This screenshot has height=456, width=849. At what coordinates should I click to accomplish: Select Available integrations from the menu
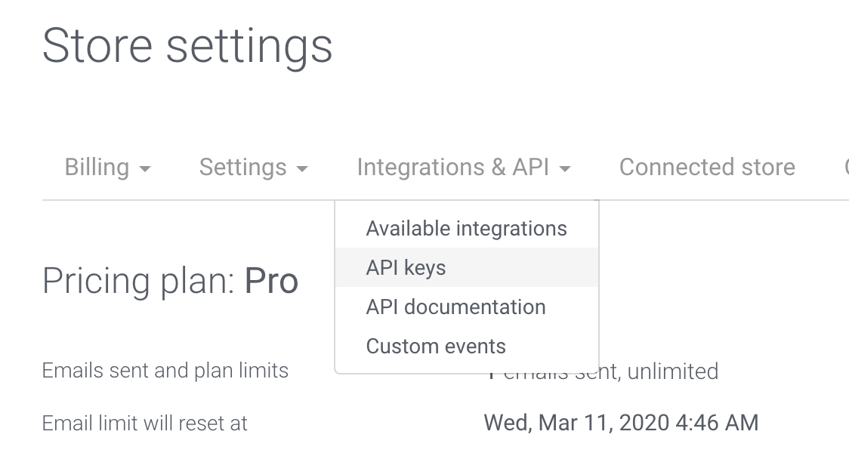coord(466,228)
